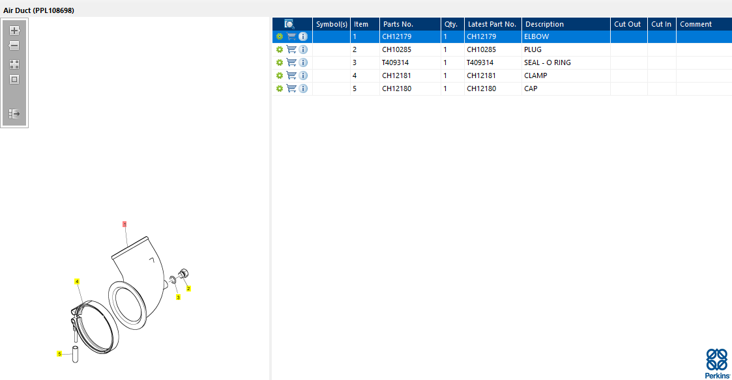Select the CAP description cell
Screen dimensions: 732x380
(x=566, y=88)
